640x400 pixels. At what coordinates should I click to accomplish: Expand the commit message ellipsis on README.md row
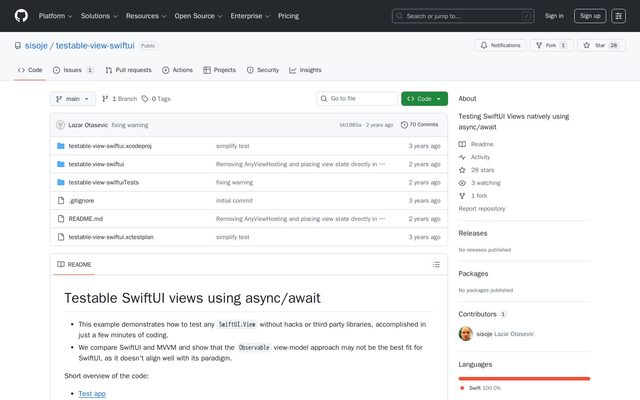(382, 219)
